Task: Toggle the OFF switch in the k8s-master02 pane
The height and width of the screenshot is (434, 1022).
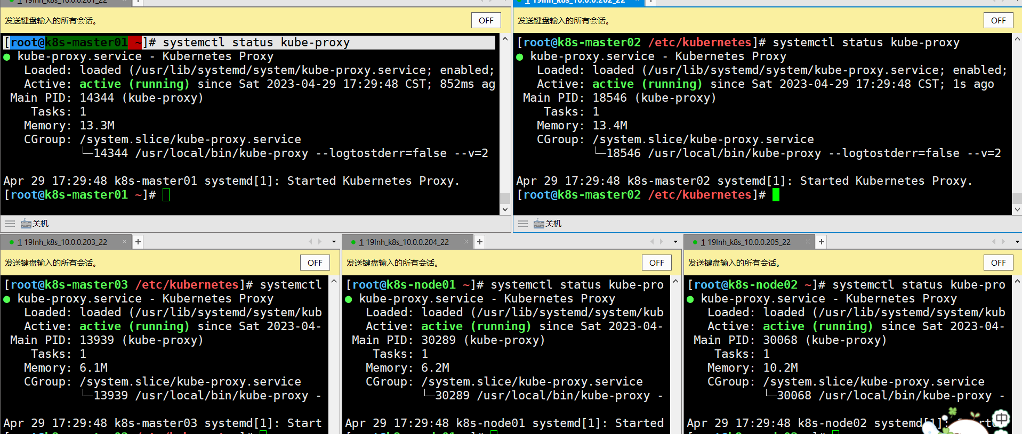Action: [999, 20]
